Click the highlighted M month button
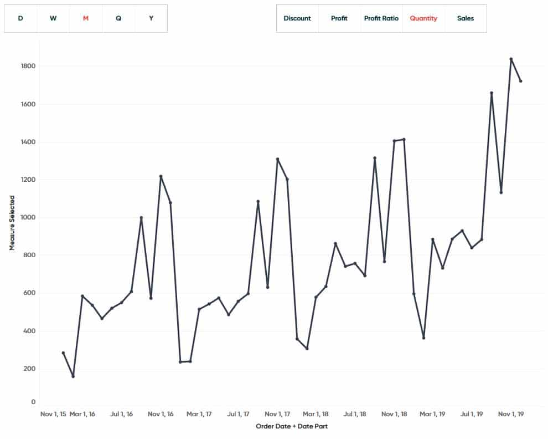 86,18
